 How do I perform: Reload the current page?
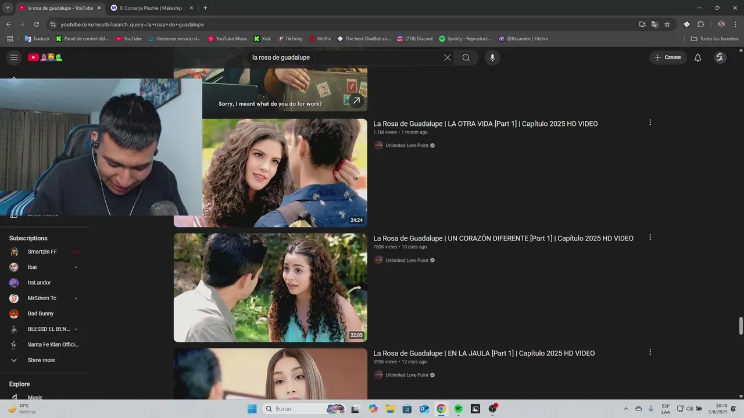coord(36,24)
